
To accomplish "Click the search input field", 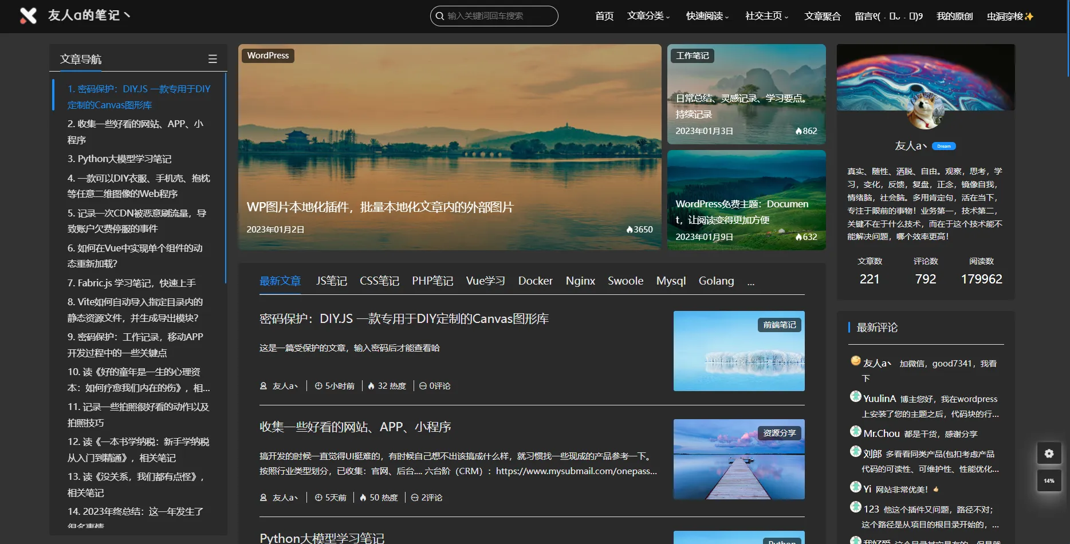I will (x=494, y=16).
